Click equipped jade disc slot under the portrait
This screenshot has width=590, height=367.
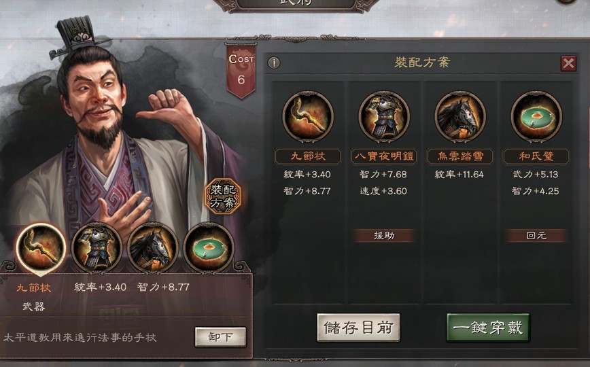click(x=209, y=247)
